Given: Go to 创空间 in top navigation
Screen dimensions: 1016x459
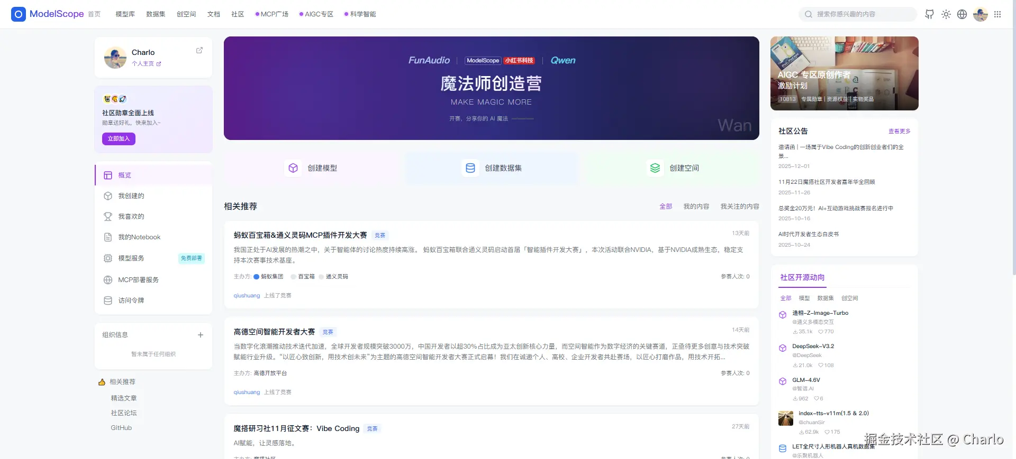Looking at the screenshot, I should click(186, 14).
